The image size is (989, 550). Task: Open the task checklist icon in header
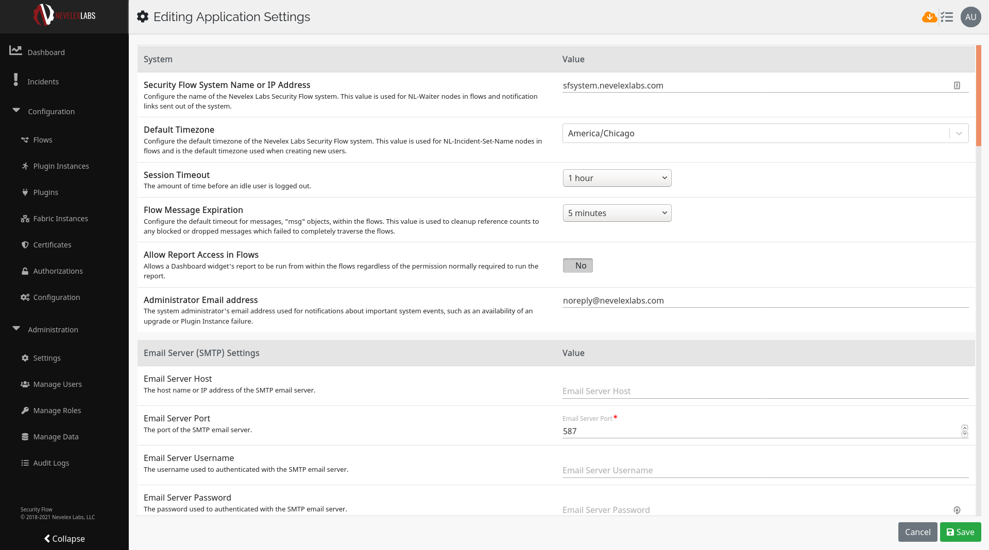947,17
